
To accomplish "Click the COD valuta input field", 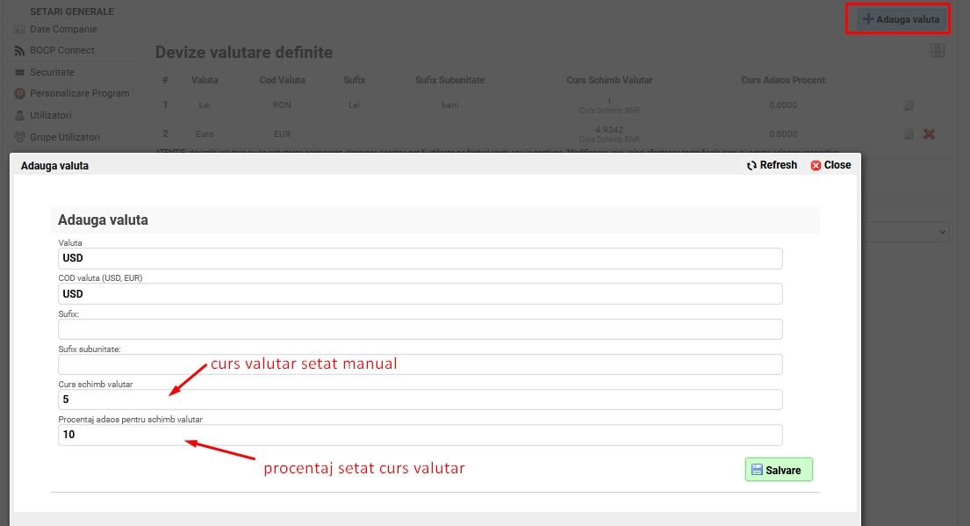I will (x=420, y=294).
